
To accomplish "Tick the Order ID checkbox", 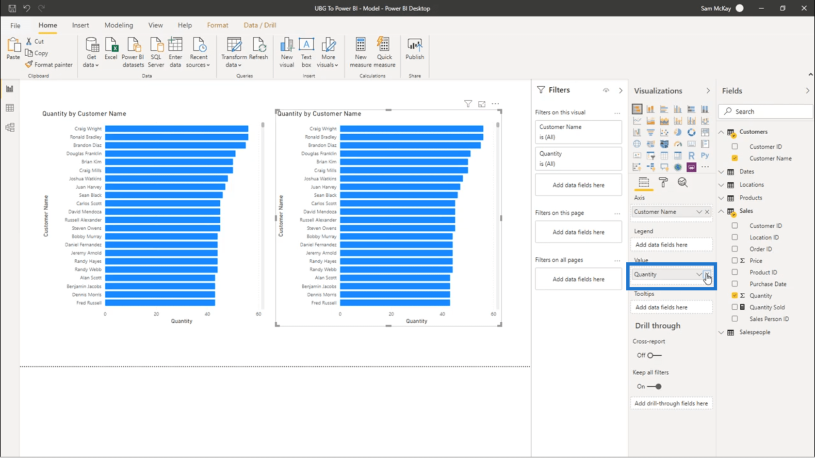I will click(x=735, y=249).
